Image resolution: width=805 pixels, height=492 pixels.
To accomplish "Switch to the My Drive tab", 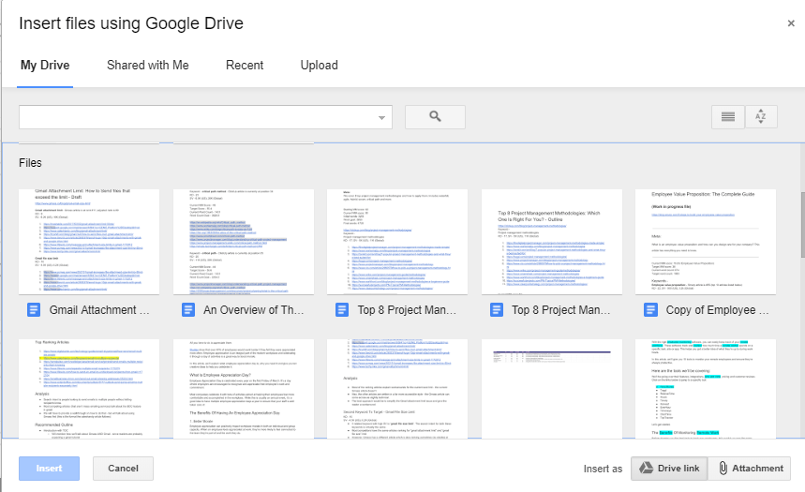I will point(45,66).
